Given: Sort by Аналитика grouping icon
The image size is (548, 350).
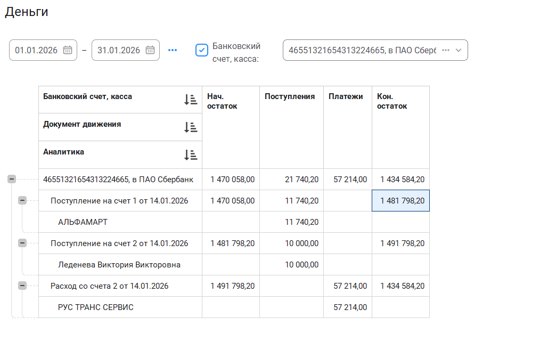Looking at the screenshot, I should pyautogui.click(x=190, y=155).
